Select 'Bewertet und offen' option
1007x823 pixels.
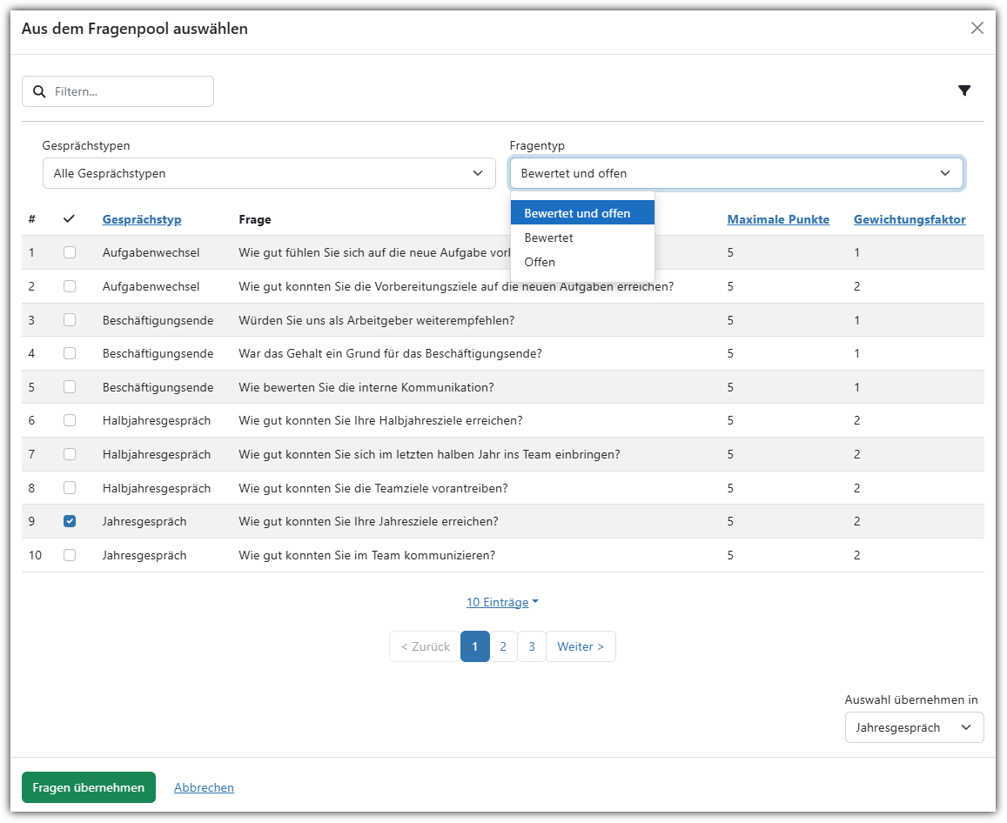(x=577, y=213)
